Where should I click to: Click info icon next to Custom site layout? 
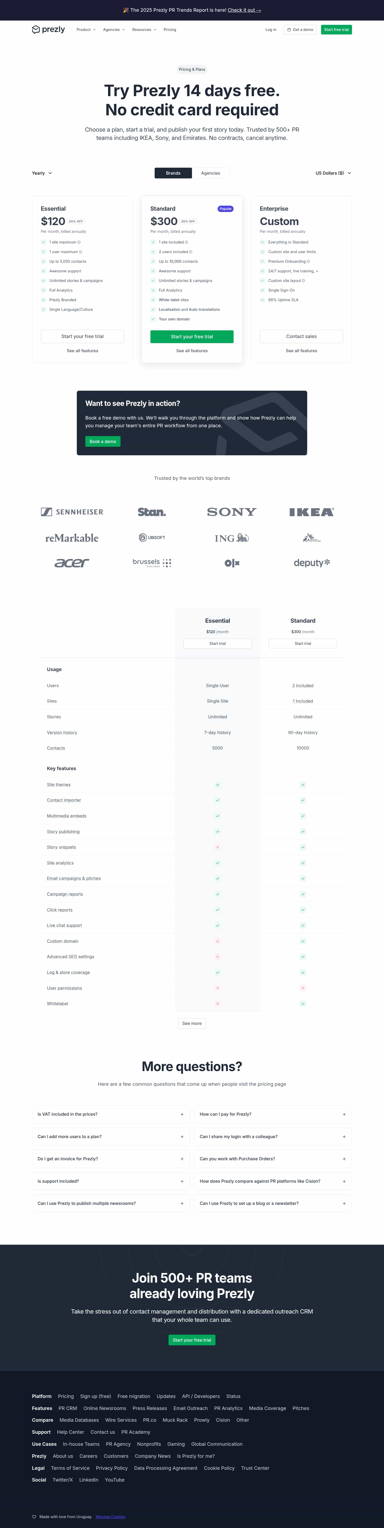click(303, 281)
